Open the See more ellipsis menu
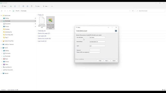Image resolution: width=166 pixels, height=93 pixels. (x=52, y=6)
